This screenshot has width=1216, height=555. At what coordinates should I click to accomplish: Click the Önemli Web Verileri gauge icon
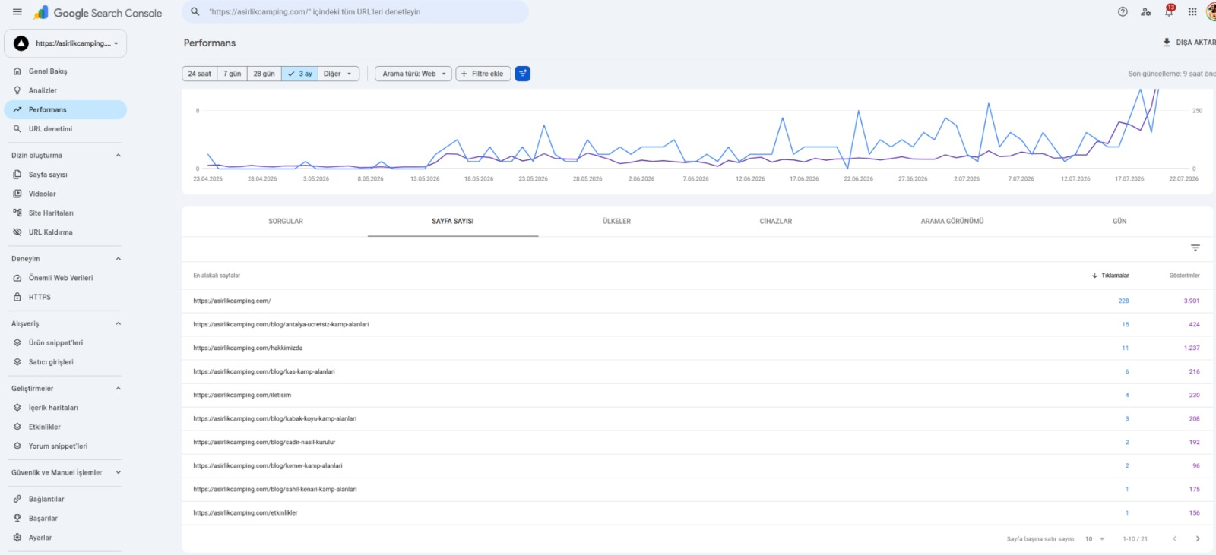click(17, 278)
